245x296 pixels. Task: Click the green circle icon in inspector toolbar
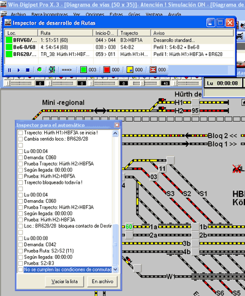point(40,70)
